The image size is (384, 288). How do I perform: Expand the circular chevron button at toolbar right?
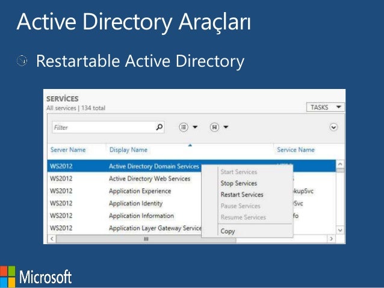[x=333, y=127]
